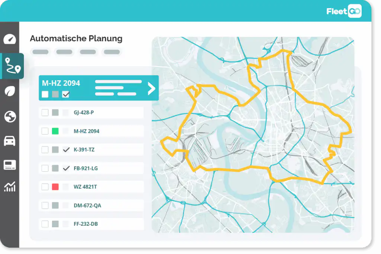The height and width of the screenshot is (254, 381).
Task: Click the gray status square of DM-672-QA
Action: pos(55,205)
